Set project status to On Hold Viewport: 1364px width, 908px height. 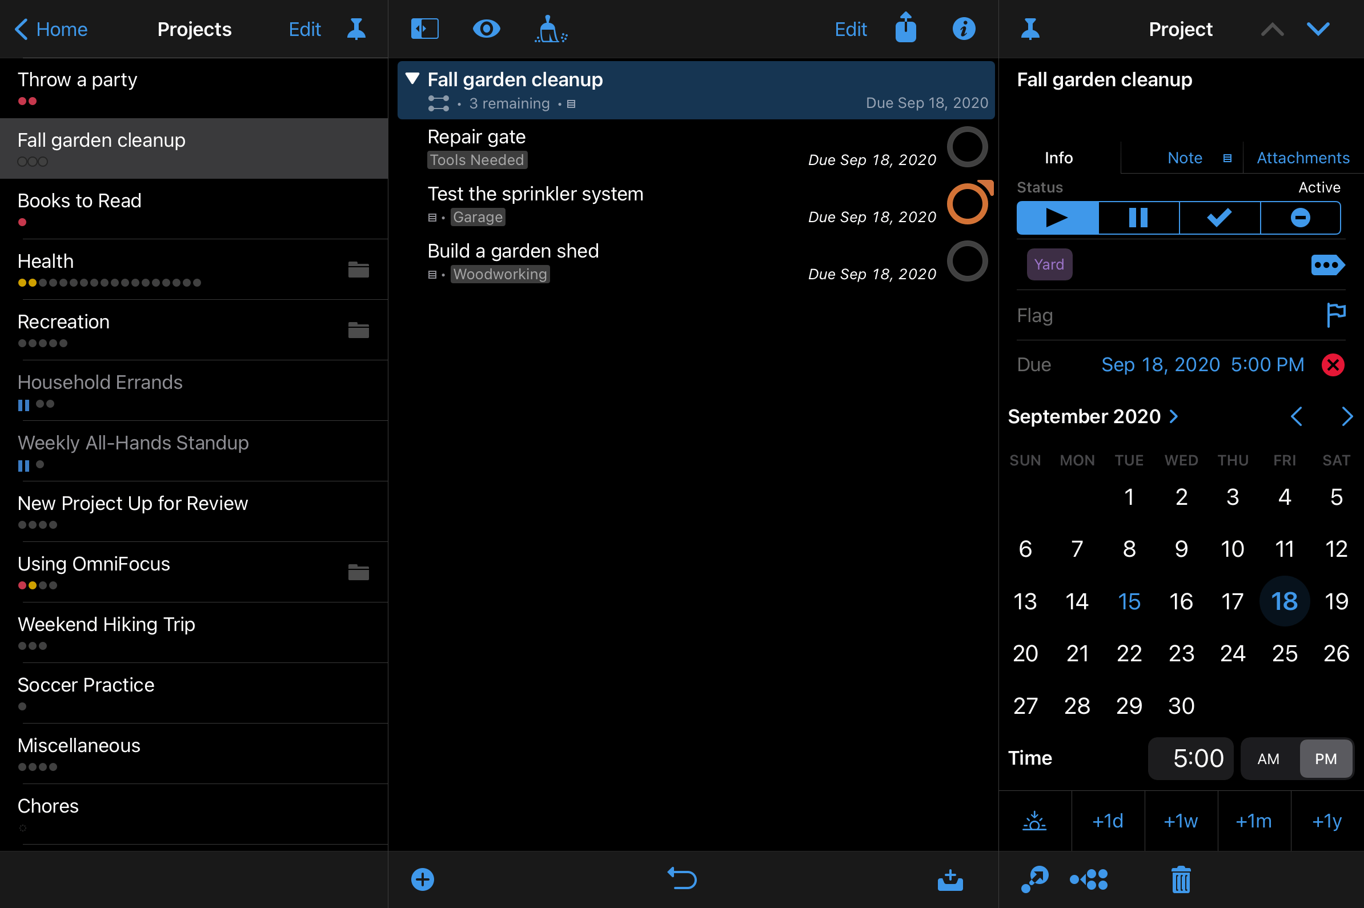point(1138,218)
